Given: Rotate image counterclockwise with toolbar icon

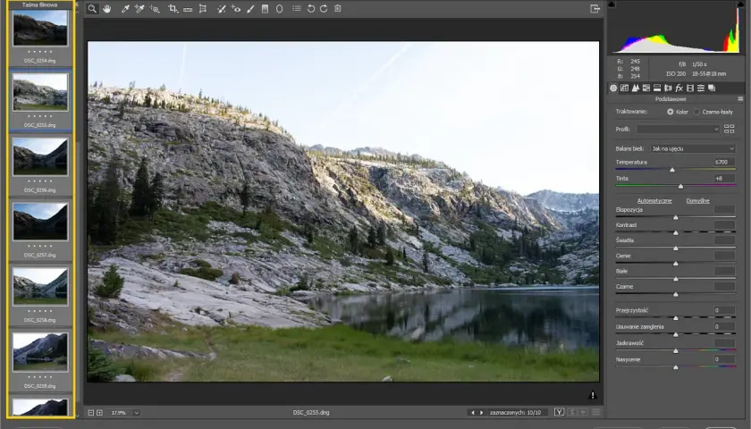Looking at the screenshot, I should 311,9.
